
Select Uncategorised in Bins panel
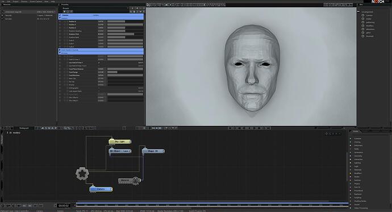point(367,12)
